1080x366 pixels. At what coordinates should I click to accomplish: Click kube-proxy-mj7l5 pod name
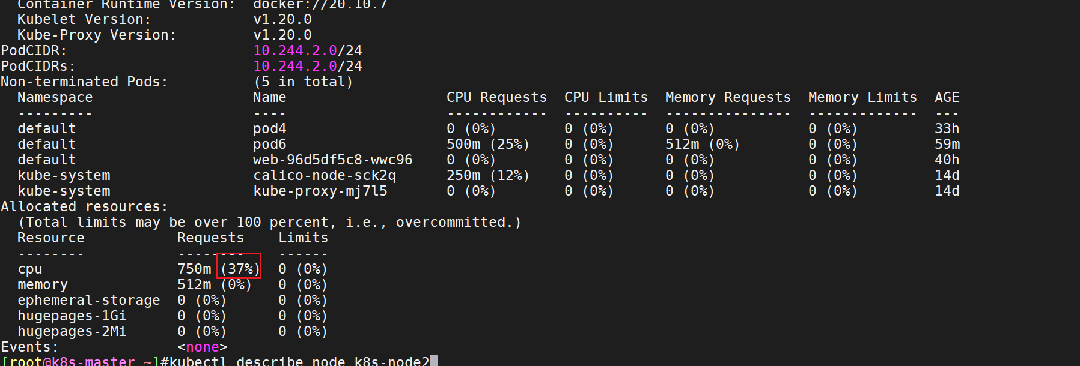point(320,191)
